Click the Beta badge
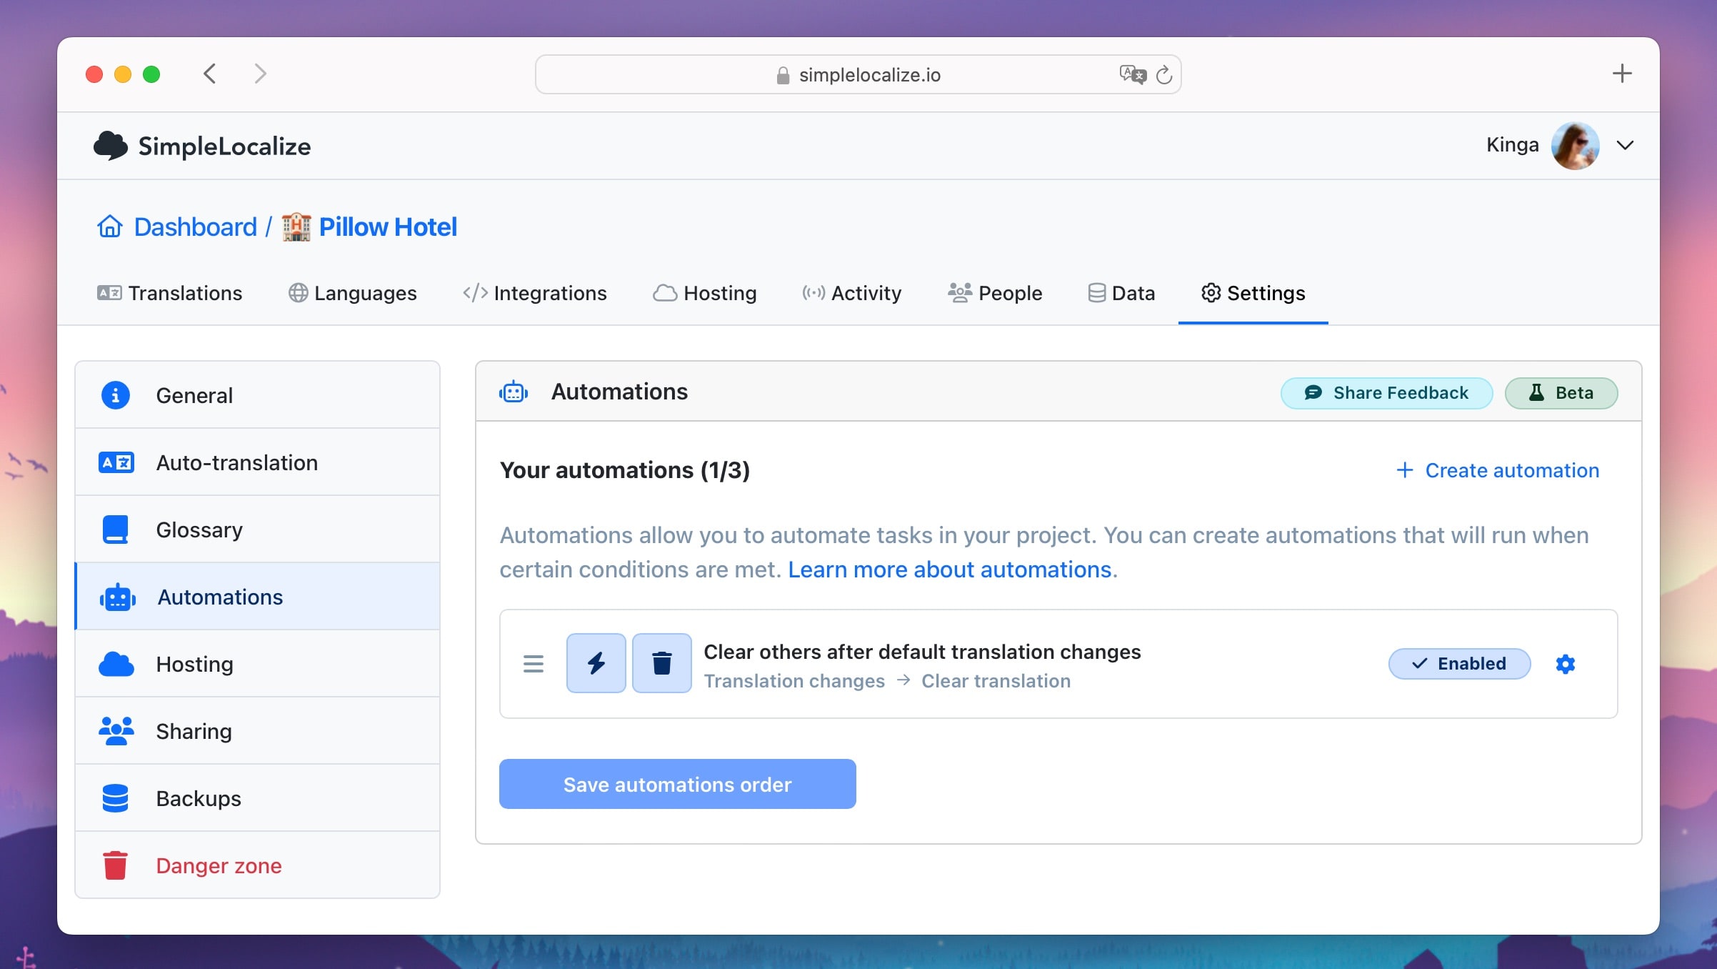The width and height of the screenshot is (1717, 969). [x=1561, y=393]
